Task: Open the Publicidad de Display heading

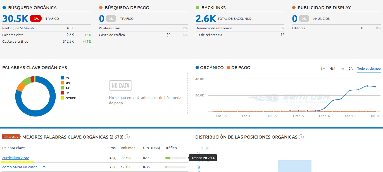Action: 324,8
